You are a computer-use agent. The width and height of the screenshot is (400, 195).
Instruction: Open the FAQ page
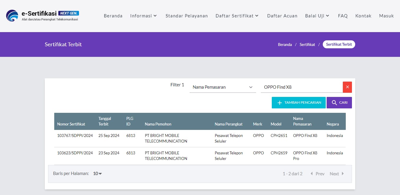coord(343,16)
